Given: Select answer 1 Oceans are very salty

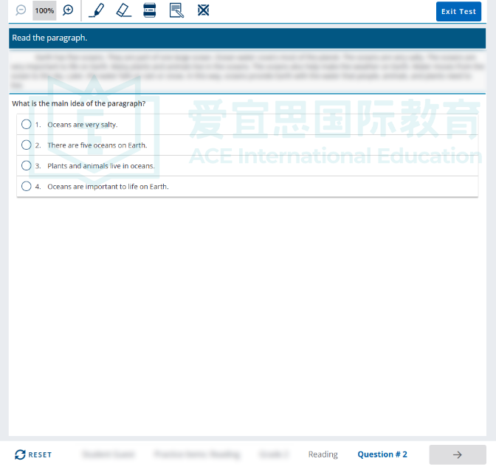Looking at the screenshot, I should point(27,124).
